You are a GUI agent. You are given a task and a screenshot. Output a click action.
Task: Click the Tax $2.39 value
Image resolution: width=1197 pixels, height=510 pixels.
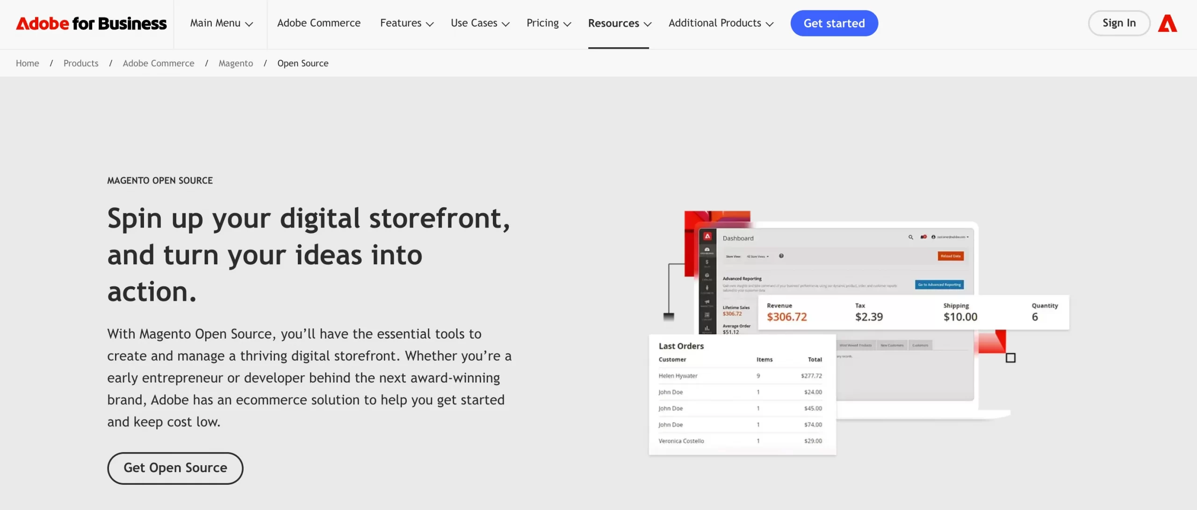(869, 317)
